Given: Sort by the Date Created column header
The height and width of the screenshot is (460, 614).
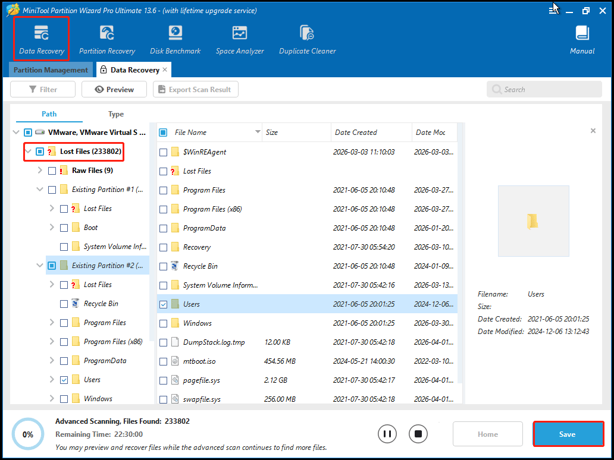Looking at the screenshot, I should (371, 132).
